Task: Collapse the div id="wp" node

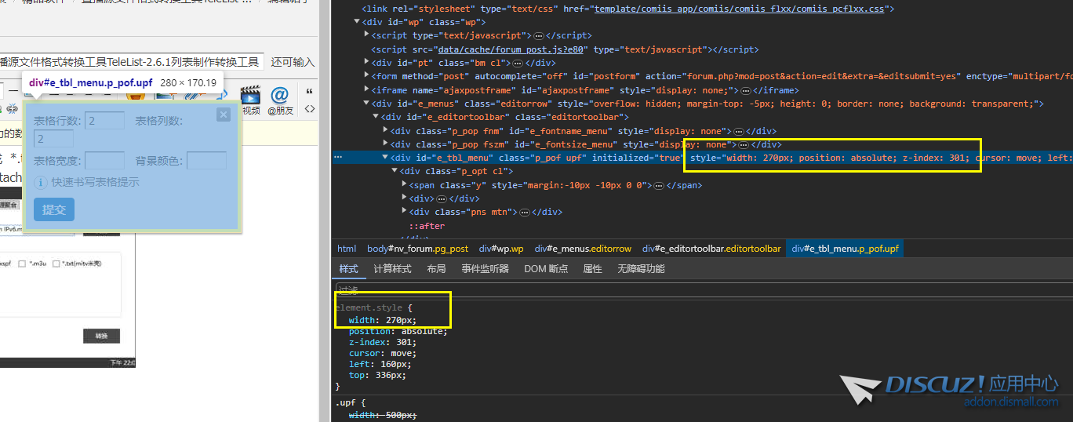Action: (x=357, y=22)
